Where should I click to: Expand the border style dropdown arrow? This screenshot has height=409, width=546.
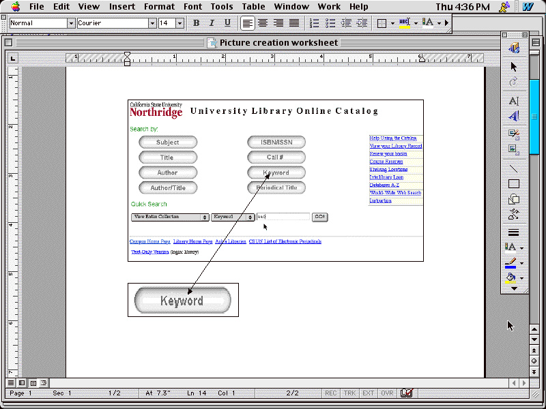392,23
